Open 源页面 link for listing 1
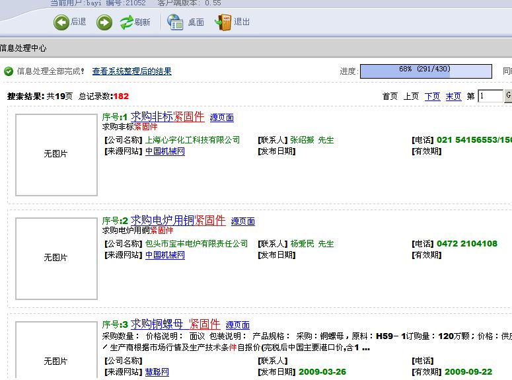 (221, 118)
